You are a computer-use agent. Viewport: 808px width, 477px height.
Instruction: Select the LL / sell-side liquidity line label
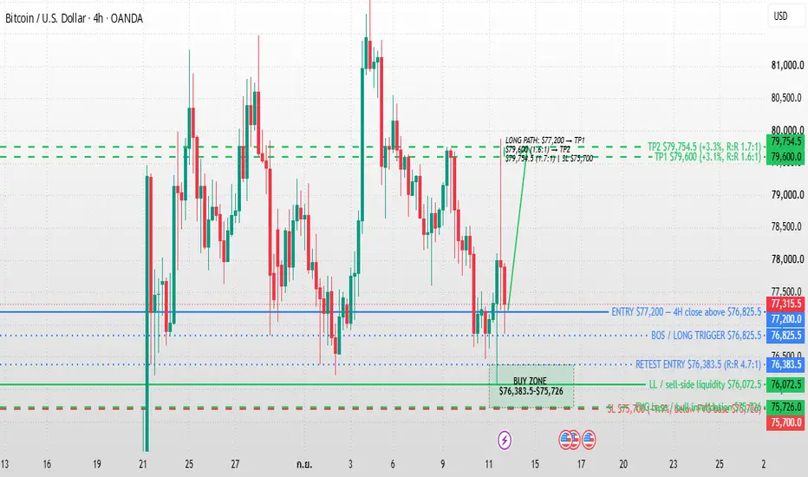click(x=705, y=385)
